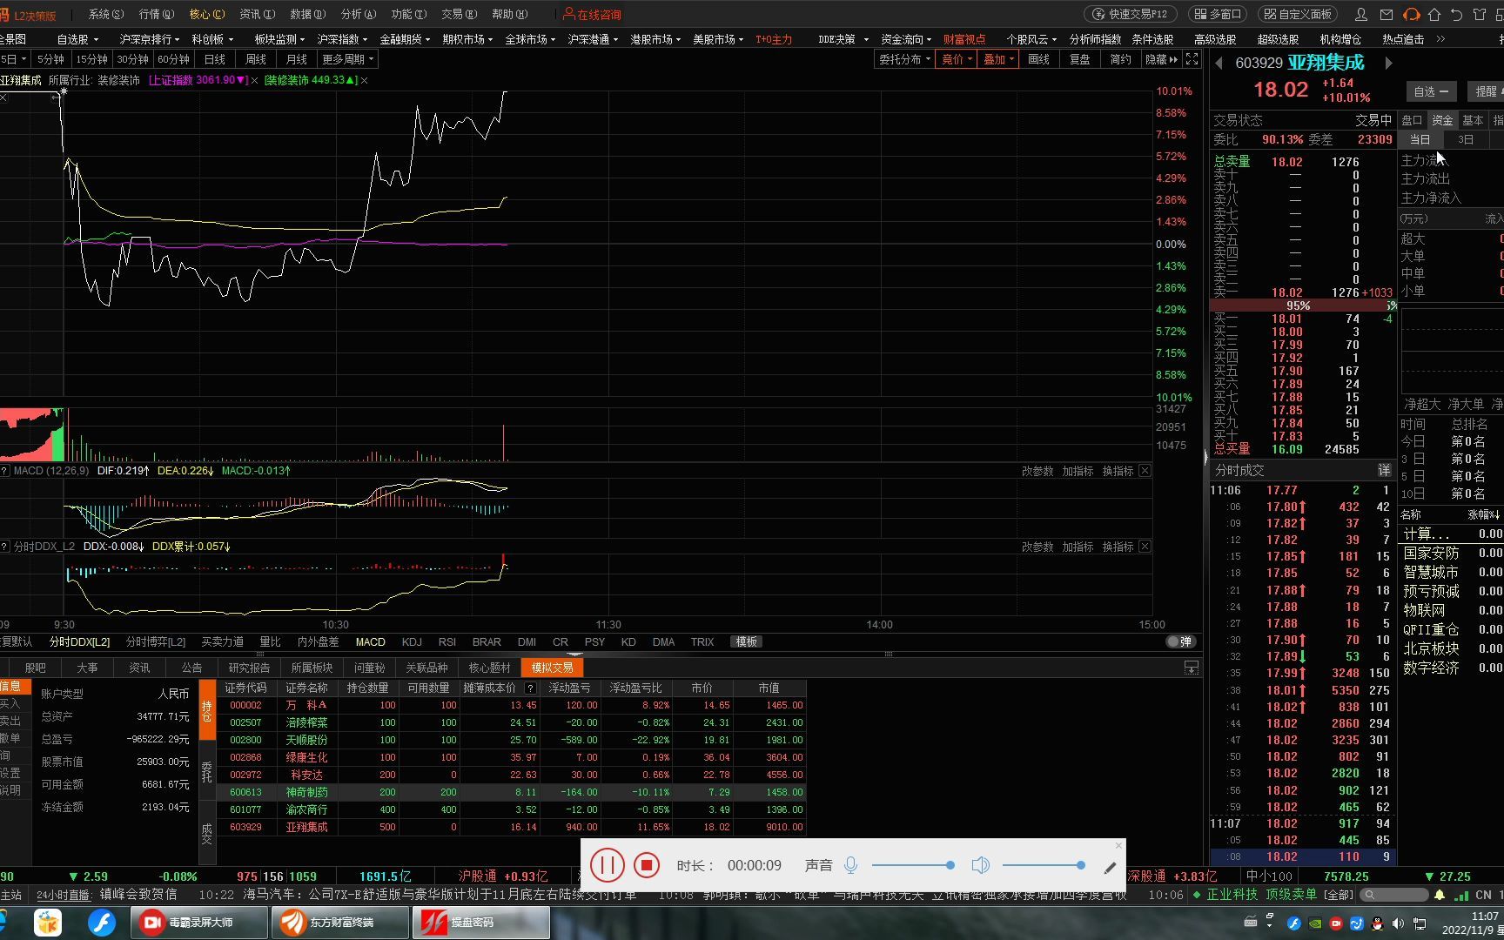Select 日线 period
Image resolution: width=1504 pixels, height=940 pixels.
[x=215, y=59]
